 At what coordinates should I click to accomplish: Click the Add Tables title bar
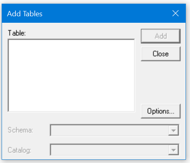point(94,13)
